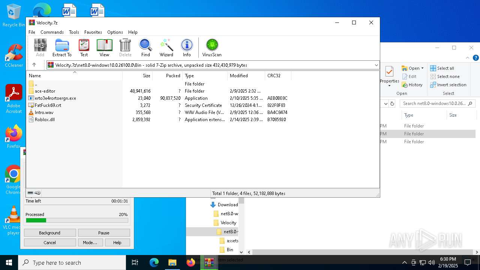The image size is (480, 270).
Task: Pause the extraction
Action: pos(104,233)
